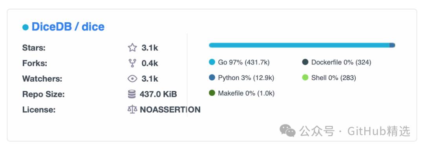This screenshot has width=424, height=148.
Task: Open the DiceDB / dice repository link
Action: 68,27
